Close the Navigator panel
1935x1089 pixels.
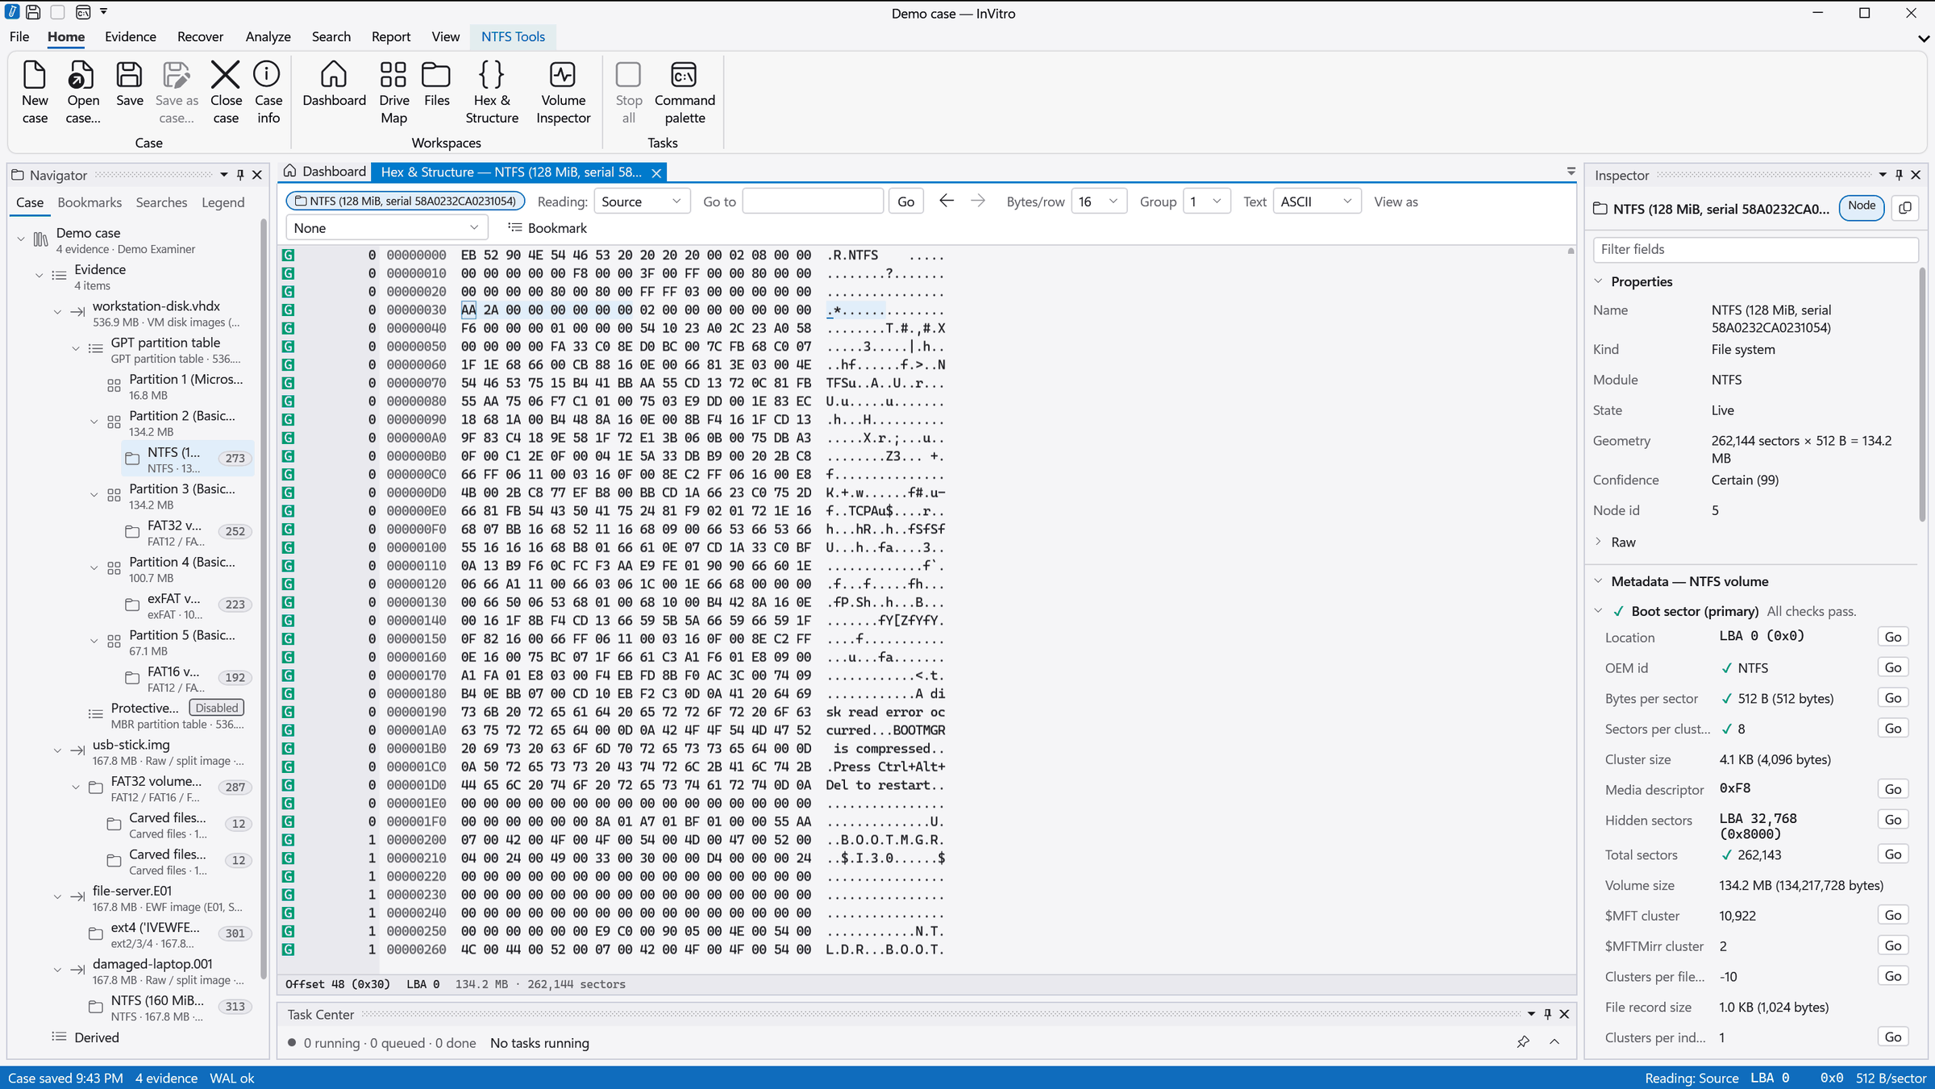pyautogui.click(x=257, y=175)
